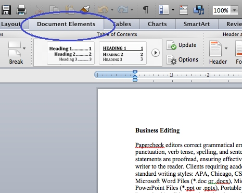Open the Redo history dropdown arrow
Screen dimensions: 242x193
[132, 10]
